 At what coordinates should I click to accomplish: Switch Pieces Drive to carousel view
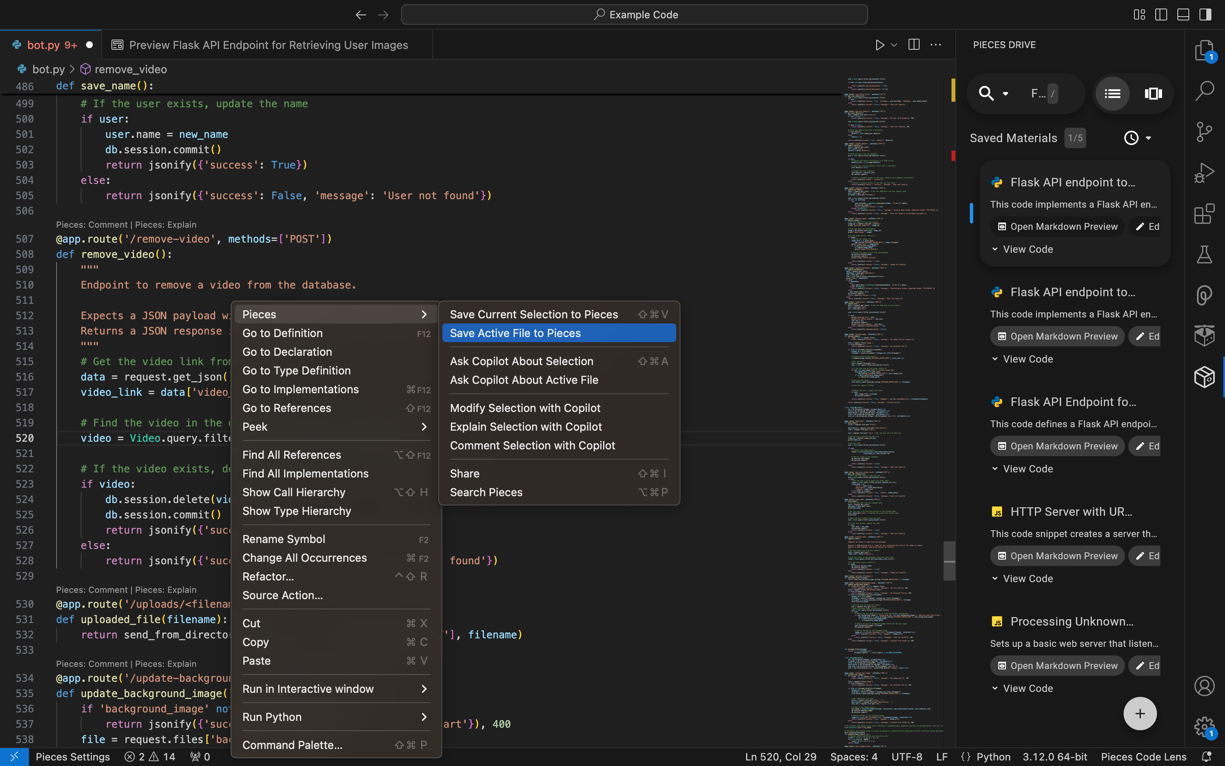[1153, 94]
